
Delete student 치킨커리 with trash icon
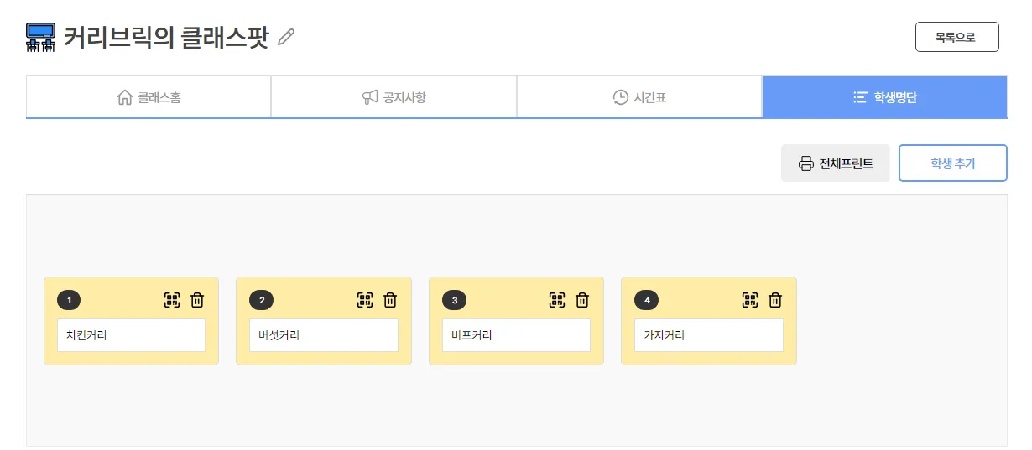[197, 300]
